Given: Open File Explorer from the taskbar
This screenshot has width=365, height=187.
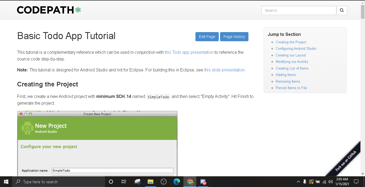Looking at the screenshot, I should (151, 182).
